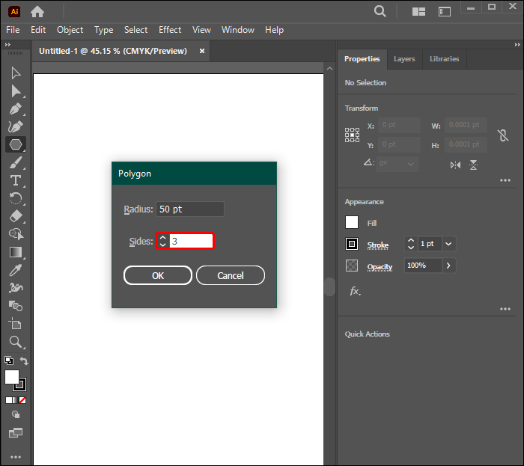
Task: Select the Pen tool
Action: click(15, 109)
